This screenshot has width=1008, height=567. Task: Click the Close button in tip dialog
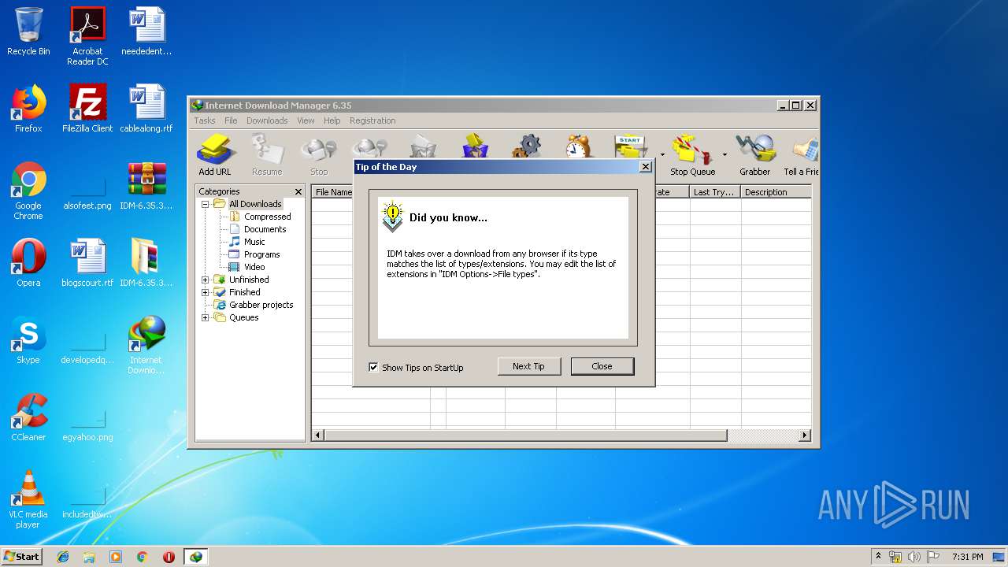pyautogui.click(x=602, y=366)
